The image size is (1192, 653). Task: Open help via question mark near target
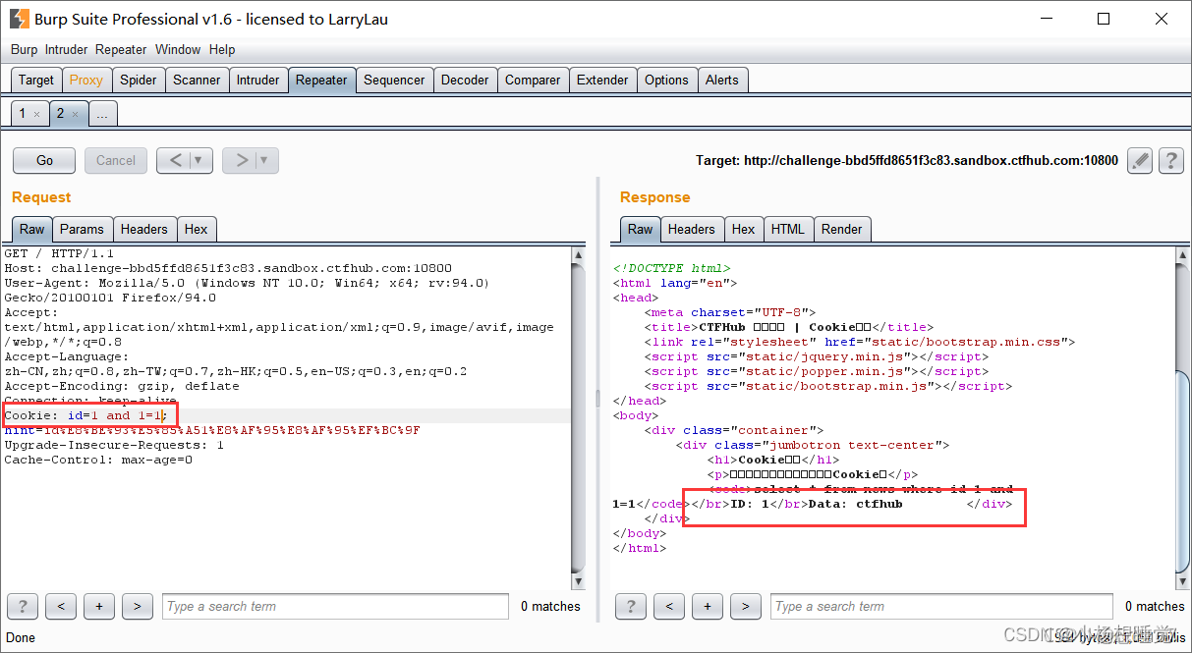point(1170,160)
